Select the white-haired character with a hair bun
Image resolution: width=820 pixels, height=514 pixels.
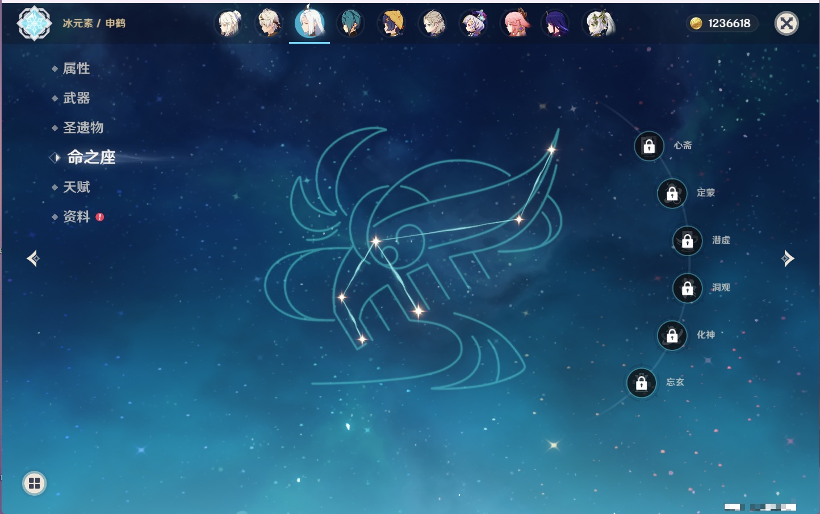(x=229, y=24)
